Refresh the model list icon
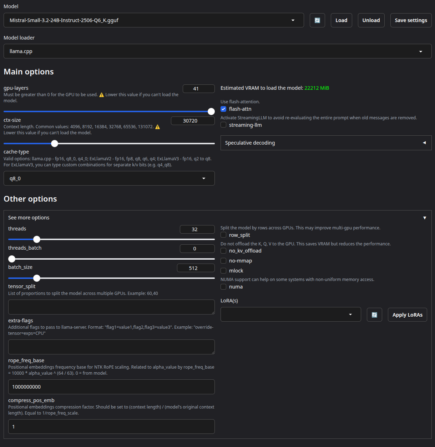The image size is (435, 447). click(x=317, y=20)
